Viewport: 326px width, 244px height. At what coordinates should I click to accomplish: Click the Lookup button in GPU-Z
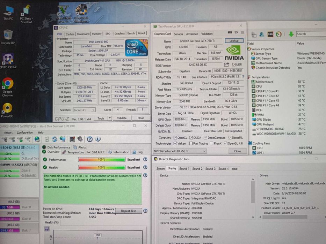point(234,41)
